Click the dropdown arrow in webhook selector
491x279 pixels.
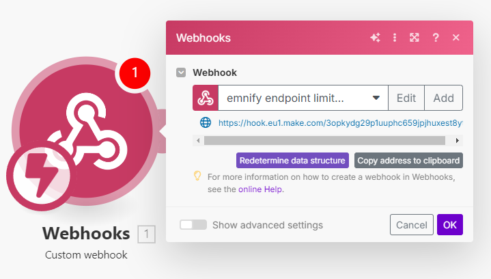[376, 98]
